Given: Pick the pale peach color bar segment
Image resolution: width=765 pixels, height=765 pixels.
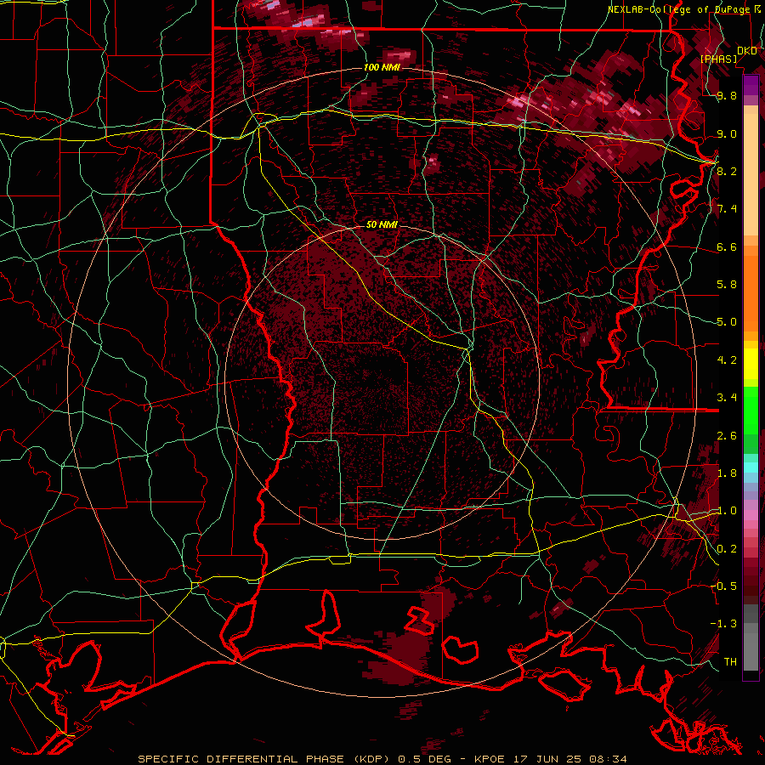Looking at the screenshot, I should tap(751, 174).
